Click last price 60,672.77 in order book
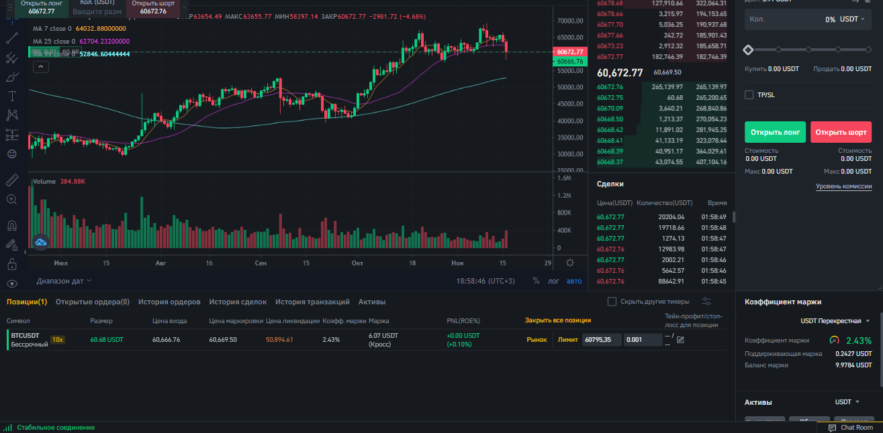 [620, 72]
